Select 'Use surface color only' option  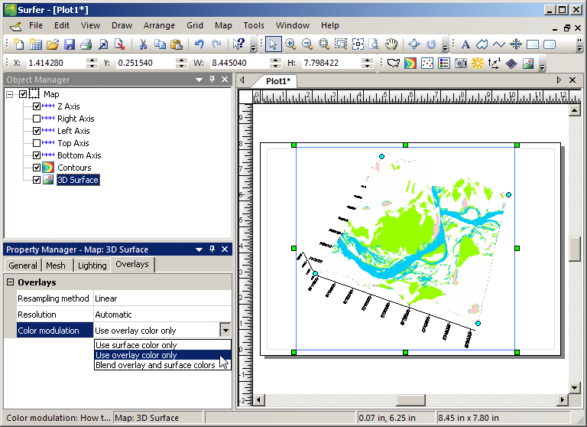coord(136,345)
